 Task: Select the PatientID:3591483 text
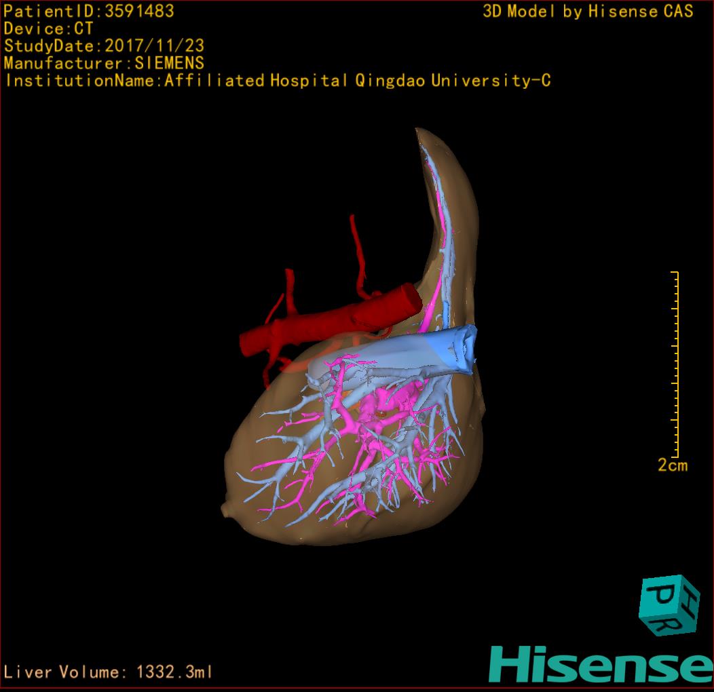(x=89, y=12)
